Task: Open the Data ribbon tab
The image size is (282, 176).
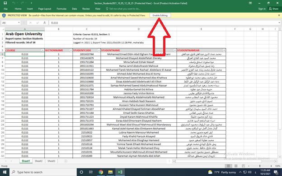Action: 74,9
